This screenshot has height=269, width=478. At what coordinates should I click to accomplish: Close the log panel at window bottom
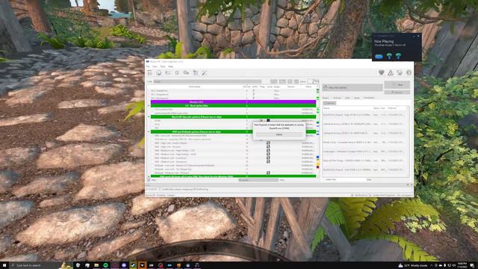tap(412, 185)
